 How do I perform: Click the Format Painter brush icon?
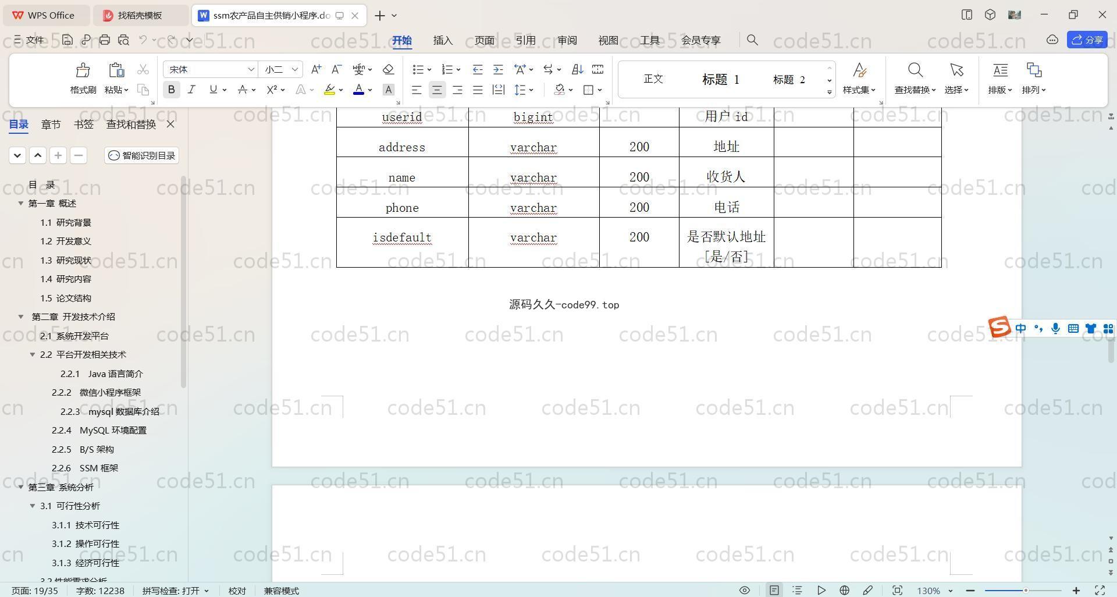coord(83,70)
